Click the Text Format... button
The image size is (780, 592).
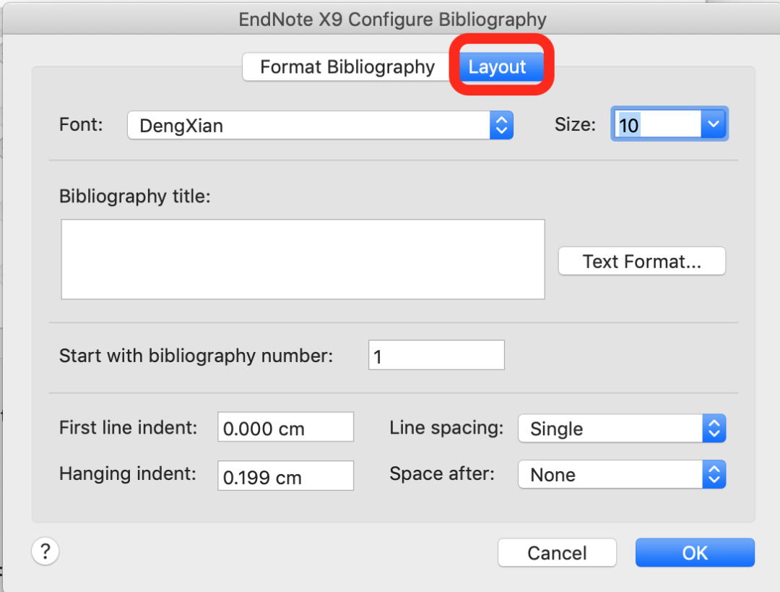tap(642, 261)
